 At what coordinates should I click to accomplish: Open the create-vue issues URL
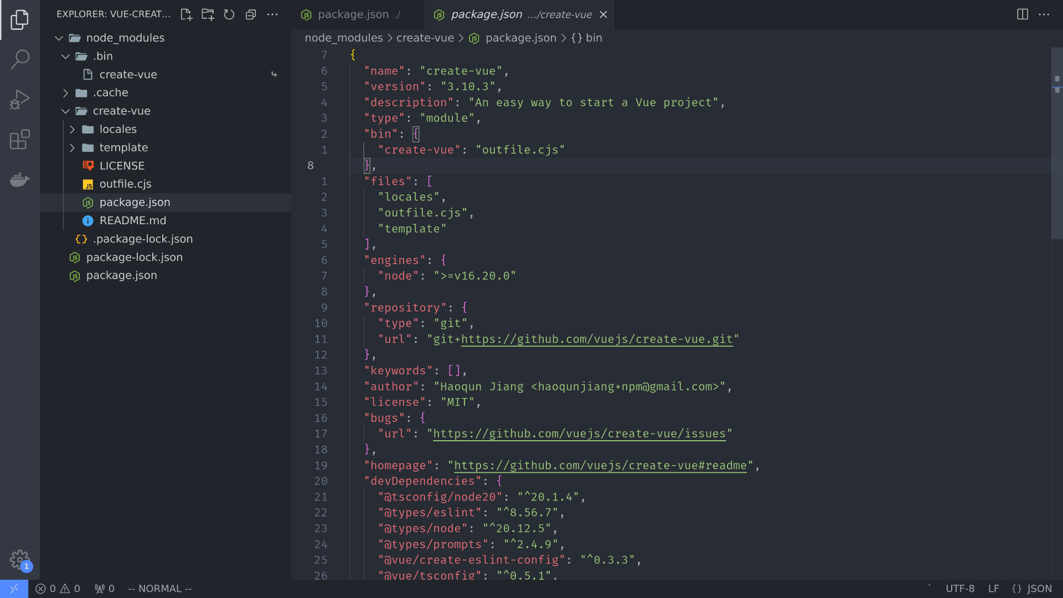pos(579,434)
